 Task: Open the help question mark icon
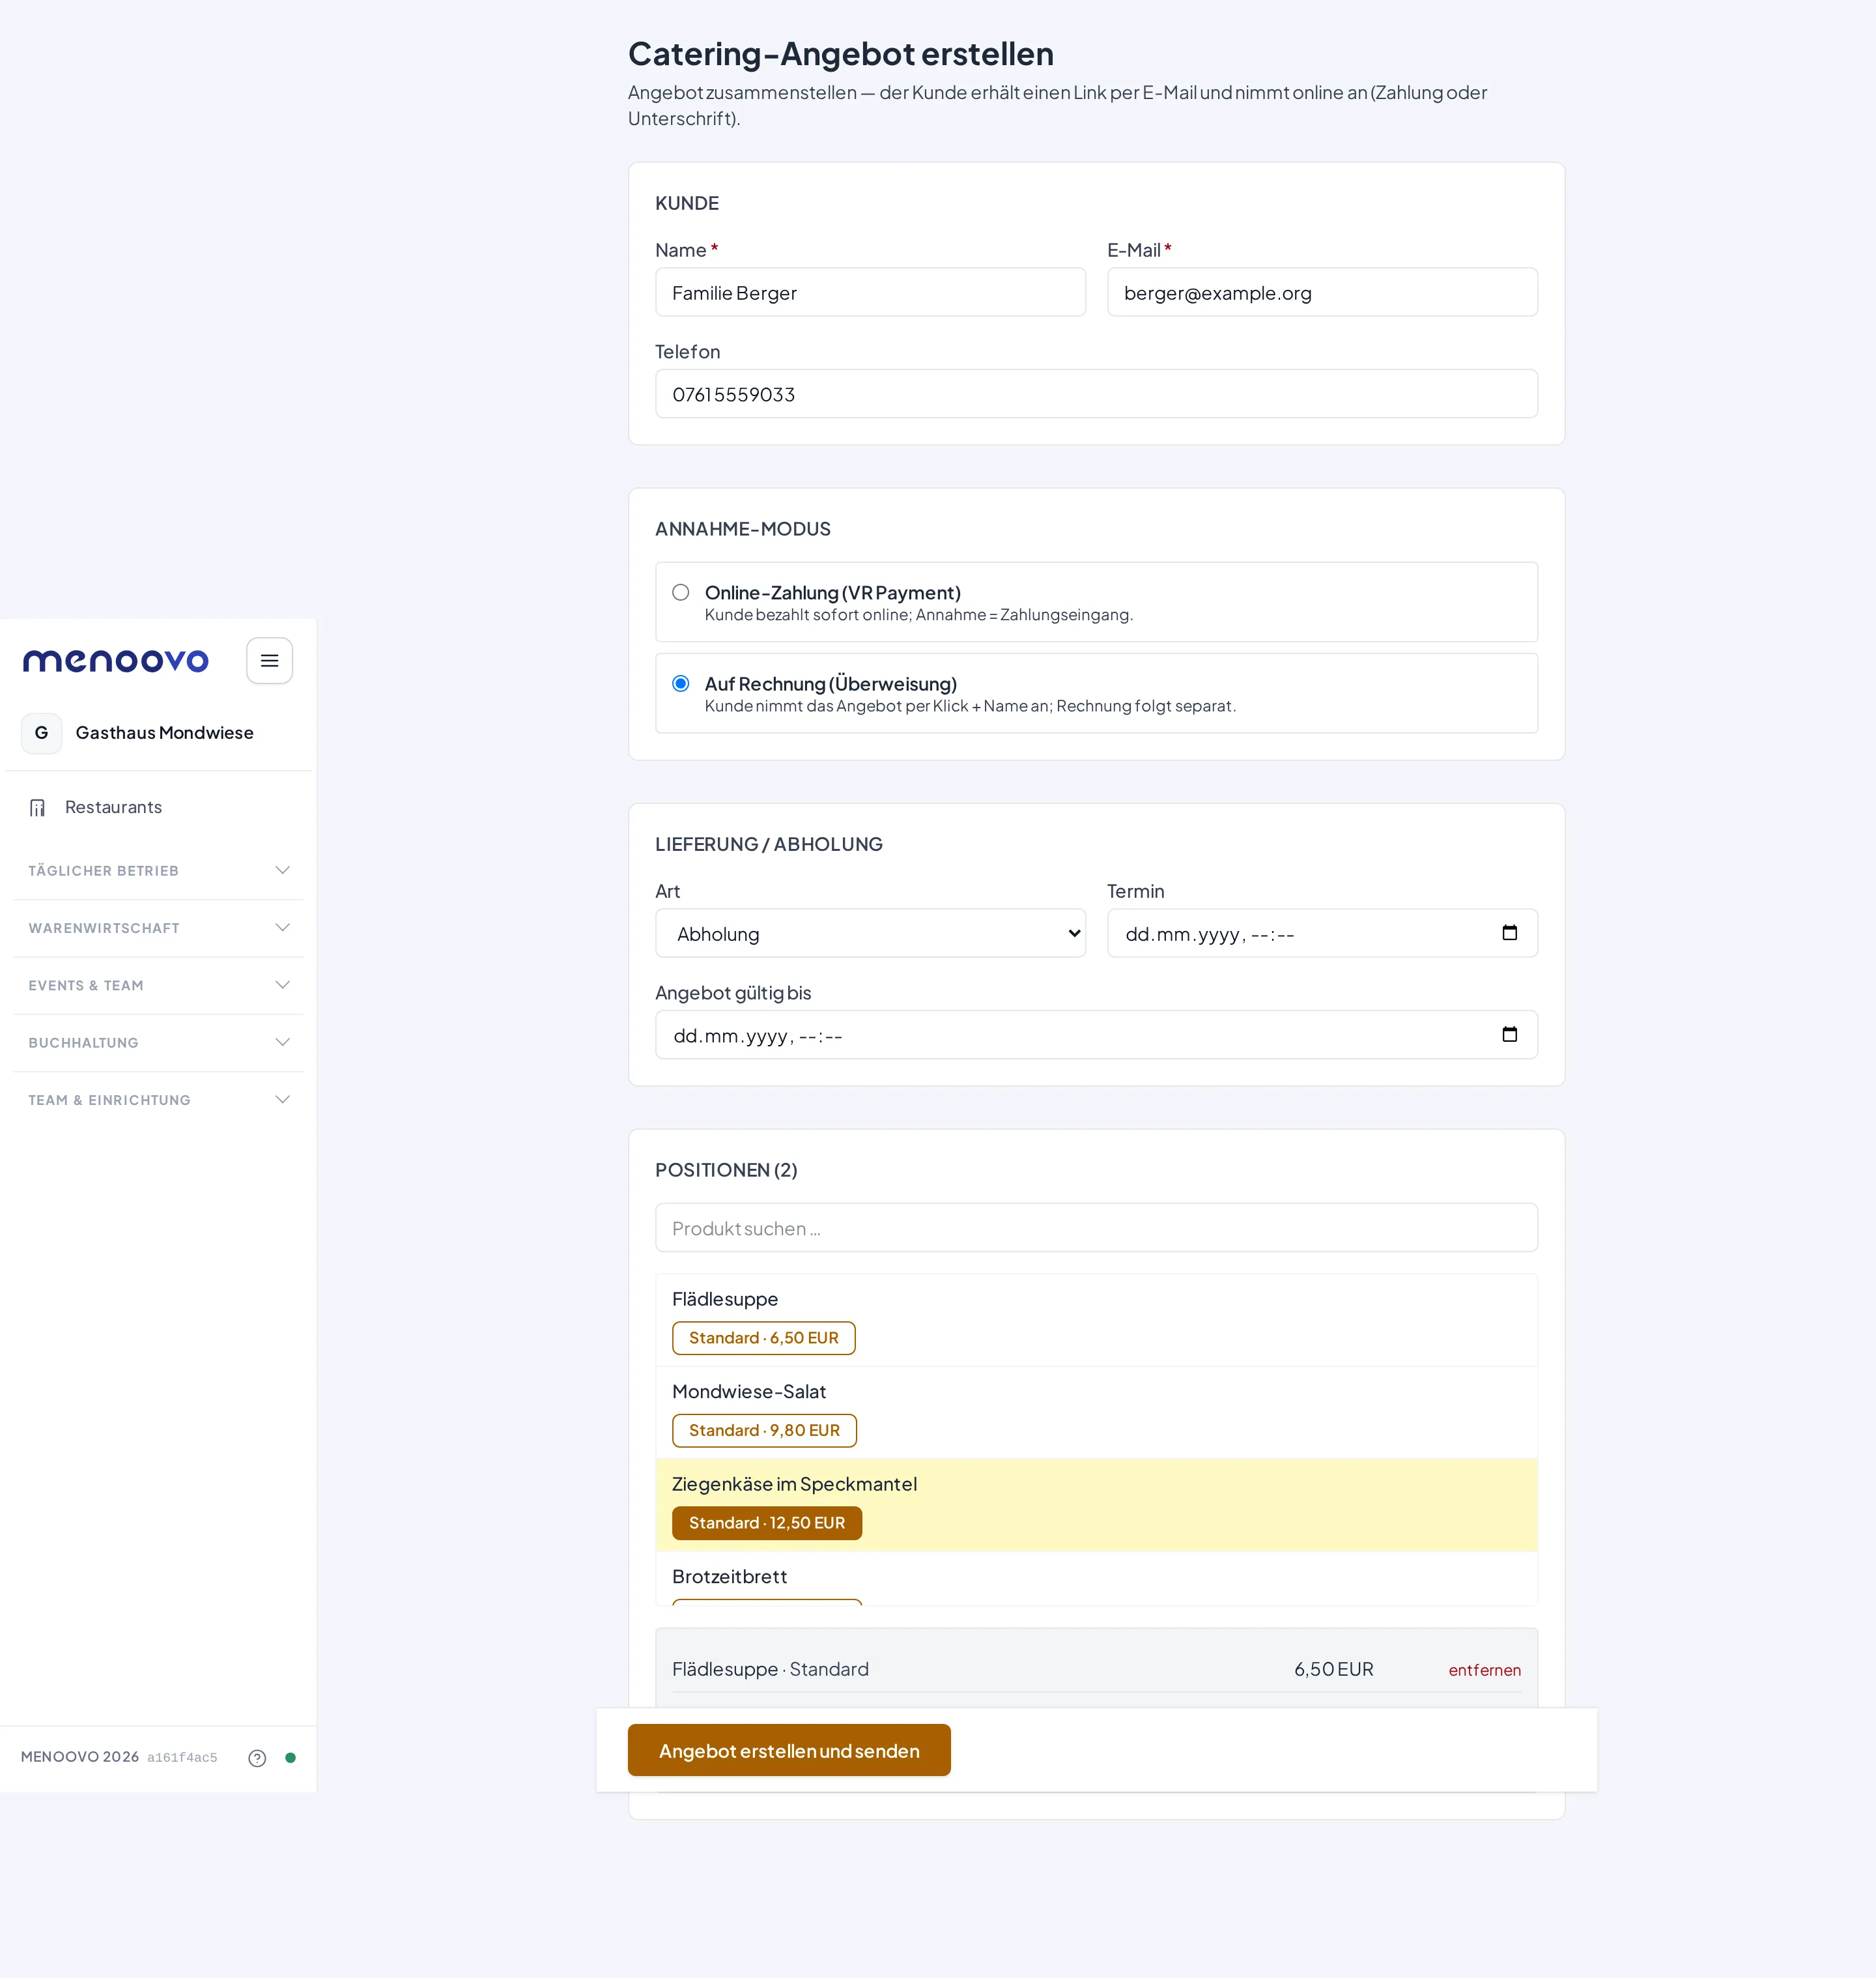pos(257,1757)
